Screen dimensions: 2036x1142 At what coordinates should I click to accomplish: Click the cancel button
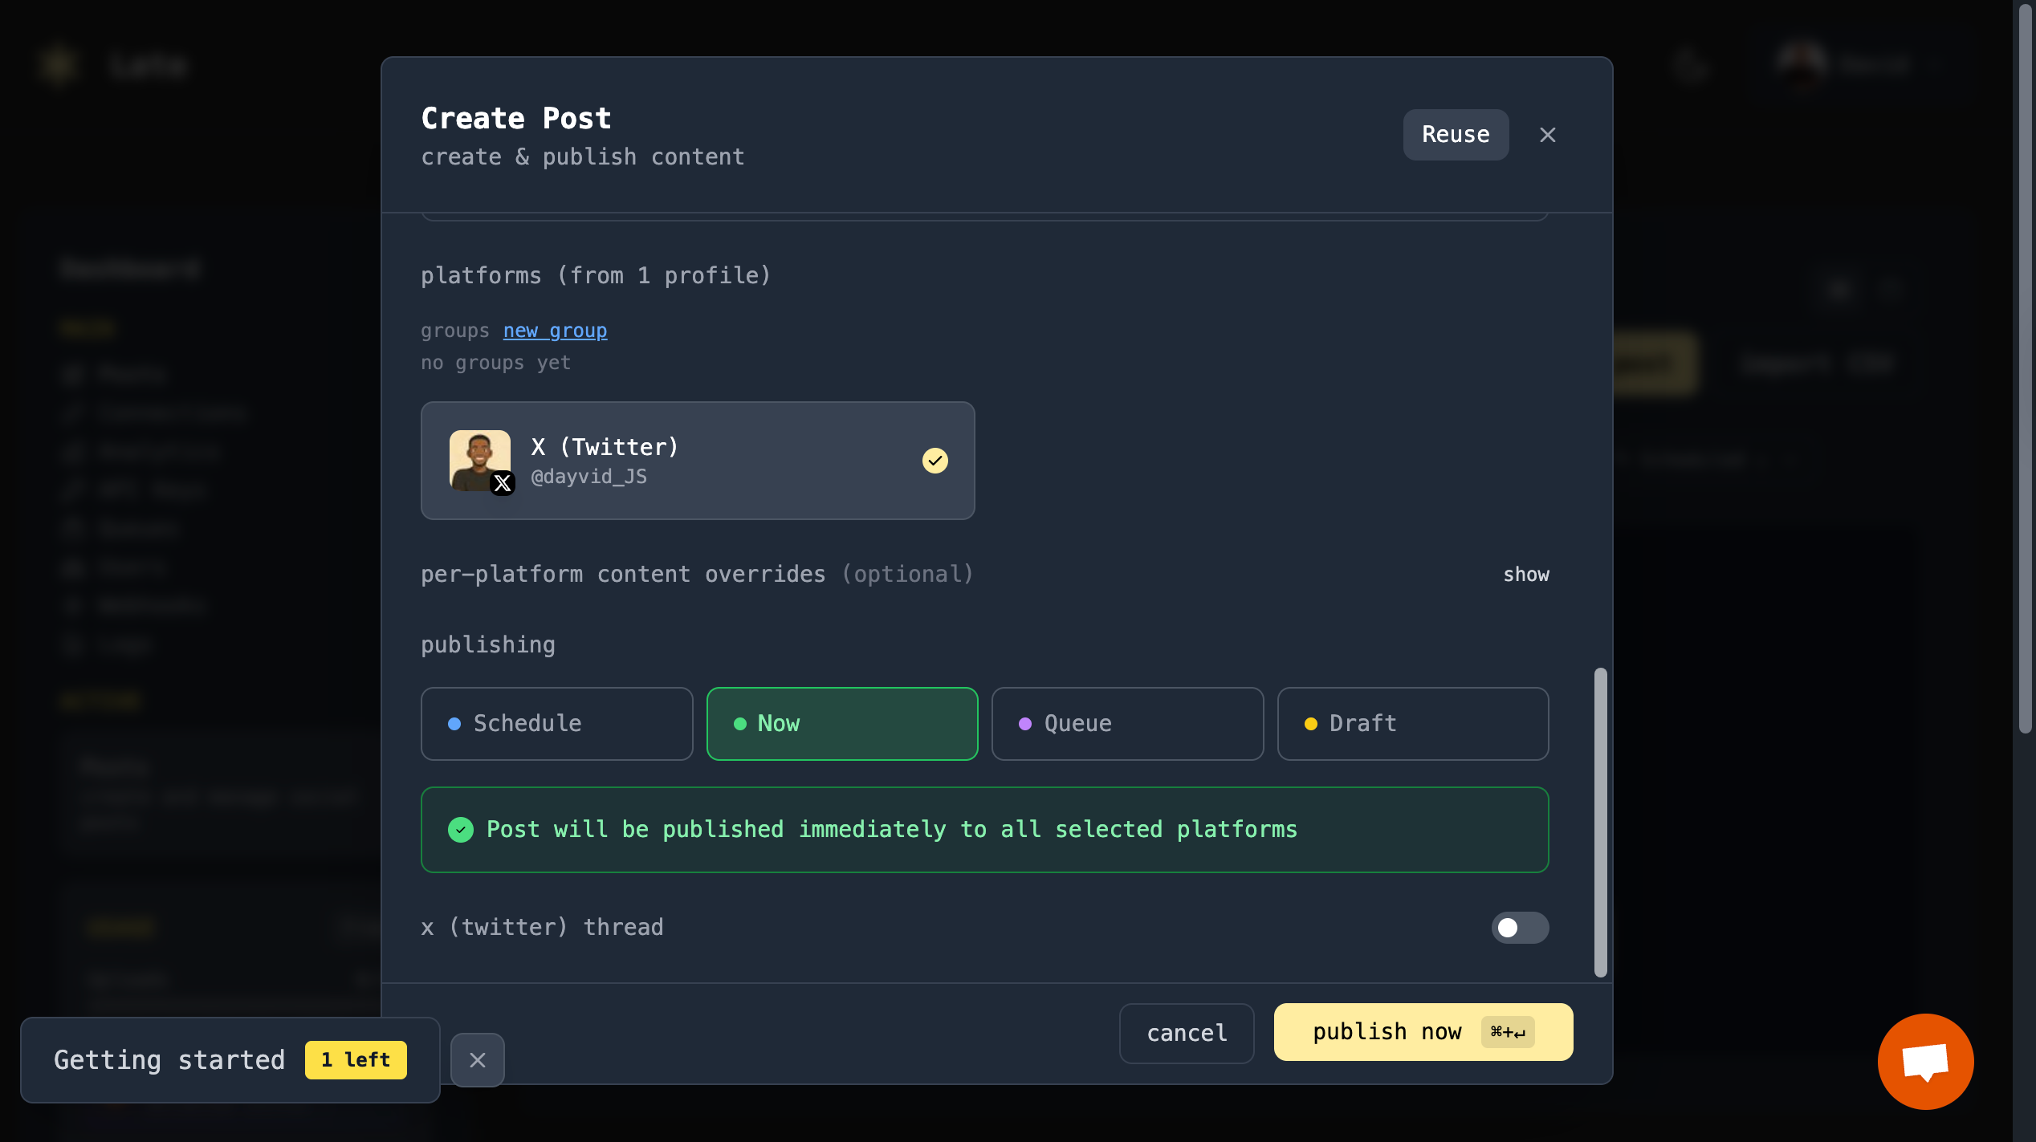(1186, 1033)
